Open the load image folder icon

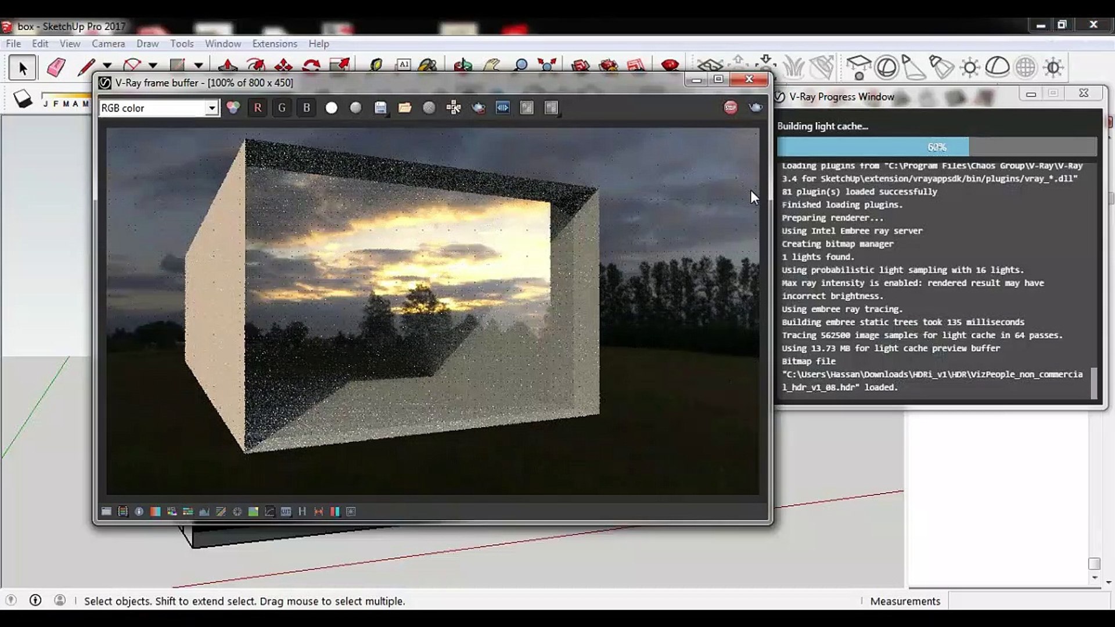tap(405, 108)
